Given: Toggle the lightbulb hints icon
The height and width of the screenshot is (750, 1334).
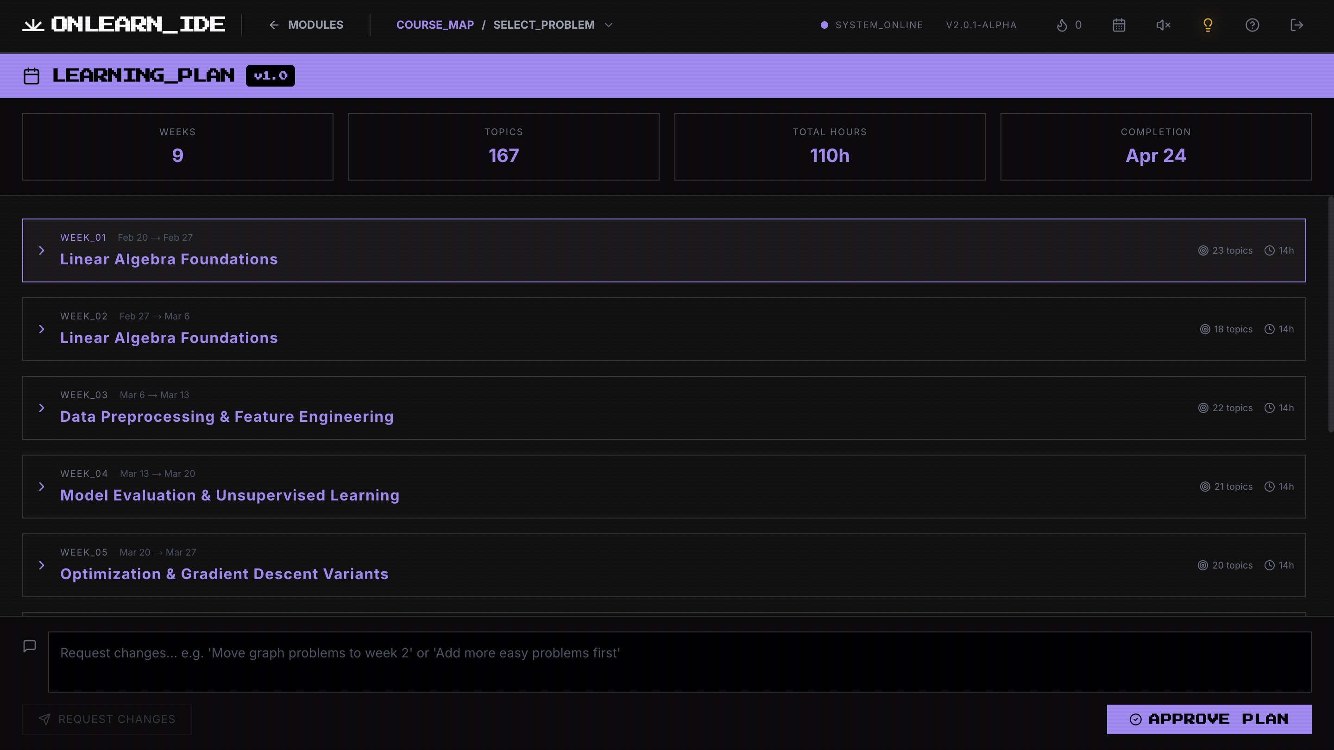Looking at the screenshot, I should click(1208, 25).
